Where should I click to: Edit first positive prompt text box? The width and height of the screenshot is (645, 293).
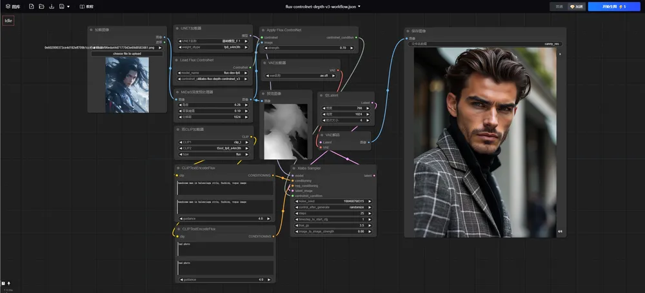click(x=225, y=188)
